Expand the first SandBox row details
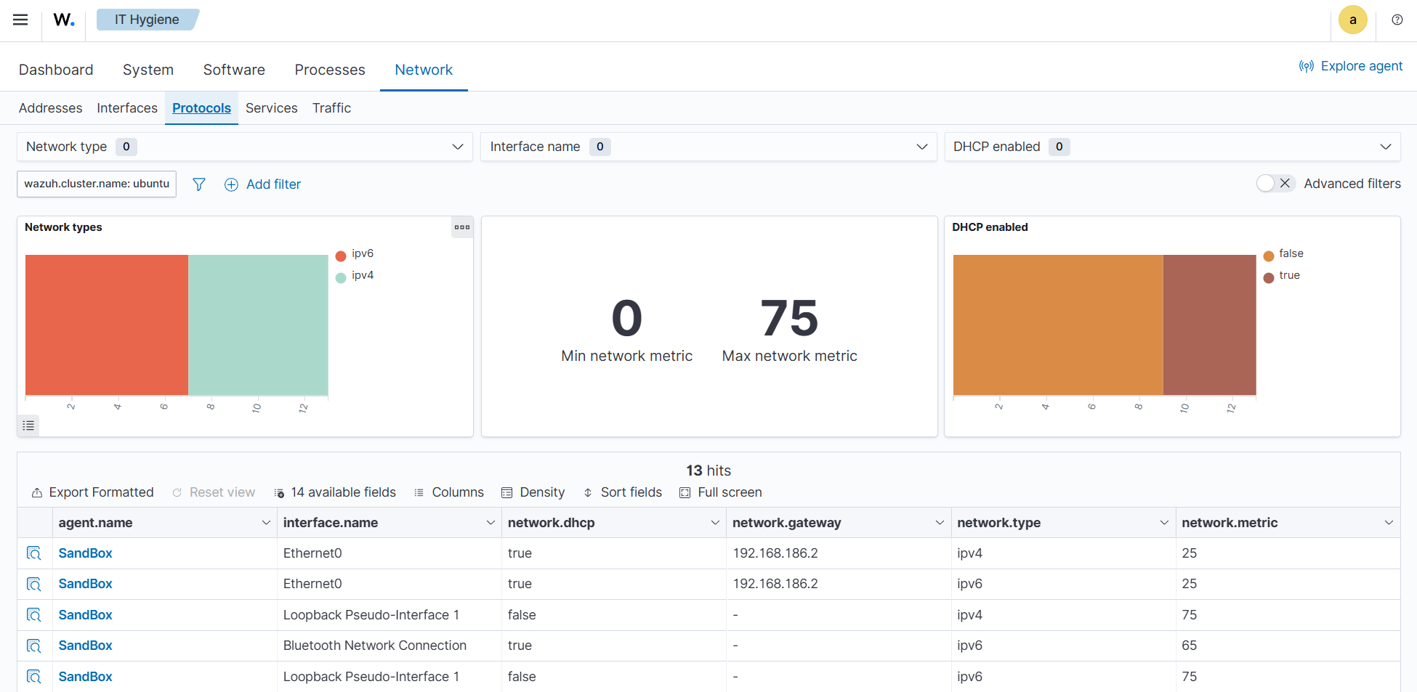Screen dimensions: 1417x692 pos(34,553)
